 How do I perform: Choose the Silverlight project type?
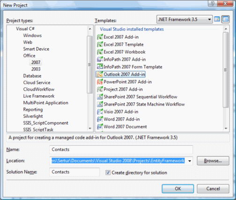[33, 116]
